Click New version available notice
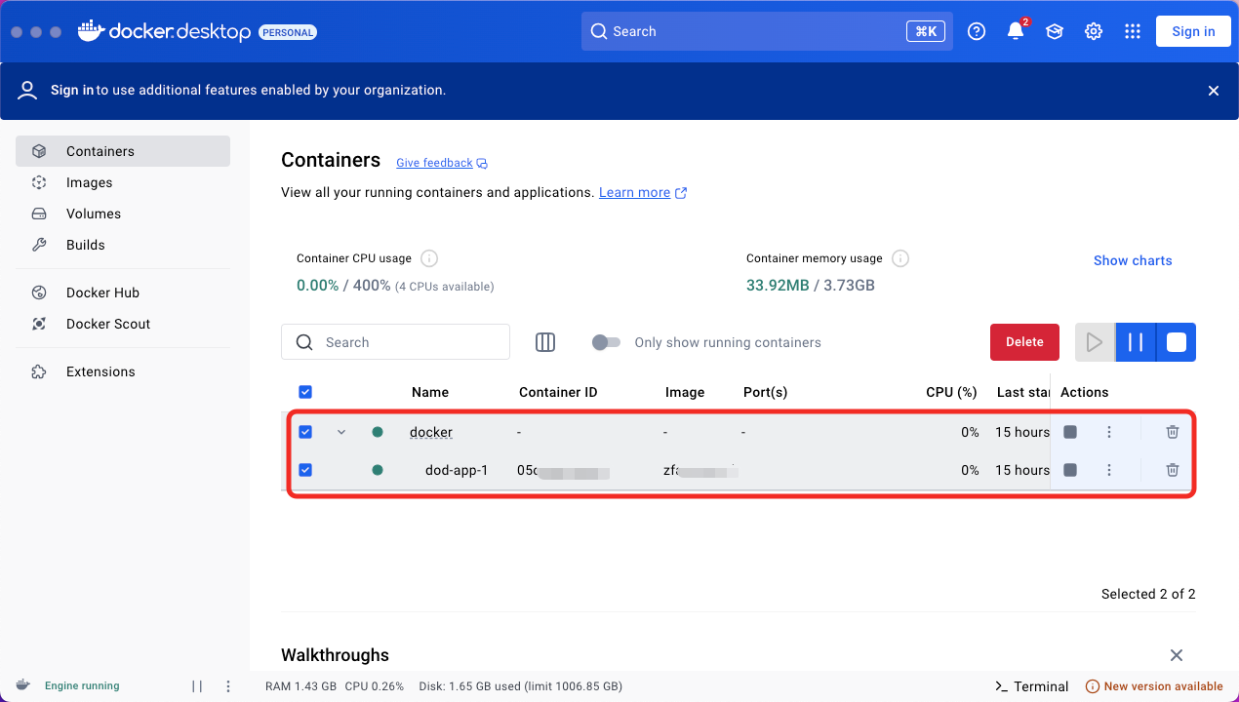This screenshot has height=702, width=1239. click(1154, 686)
